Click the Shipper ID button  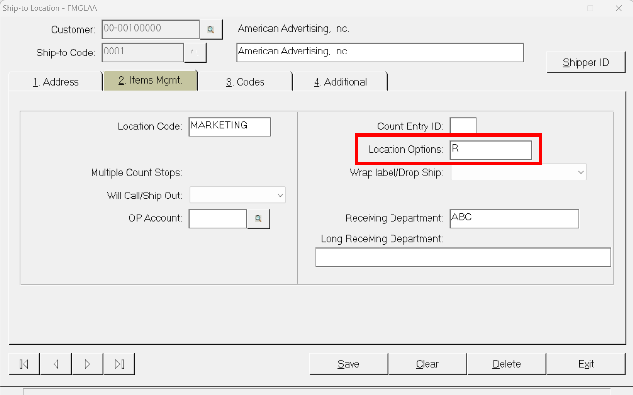[586, 62]
